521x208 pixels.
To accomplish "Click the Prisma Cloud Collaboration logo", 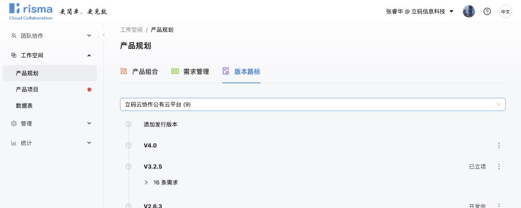I will coord(31,11).
